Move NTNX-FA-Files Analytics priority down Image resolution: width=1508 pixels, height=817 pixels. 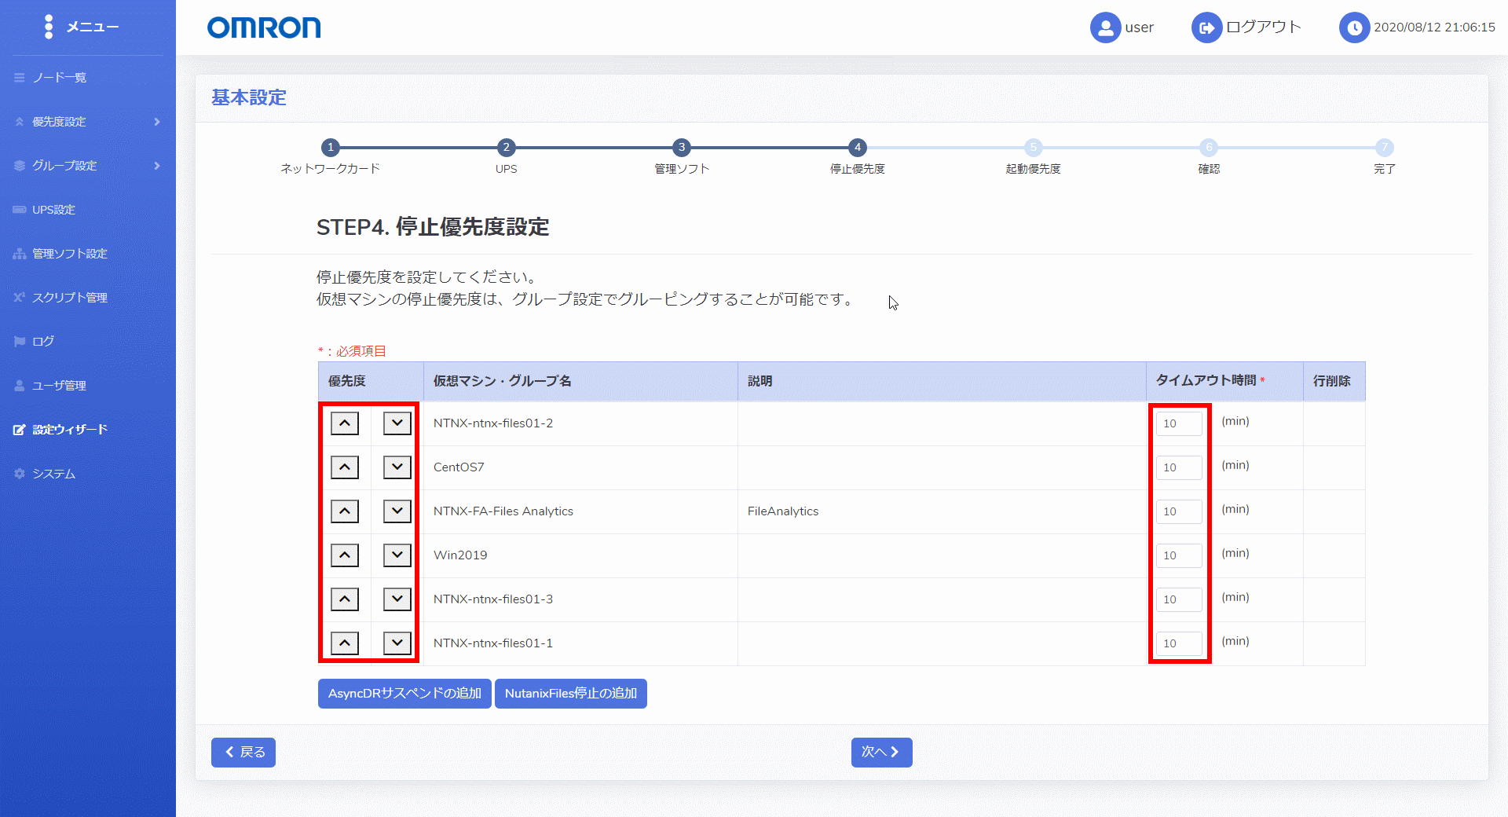point(397,511)
